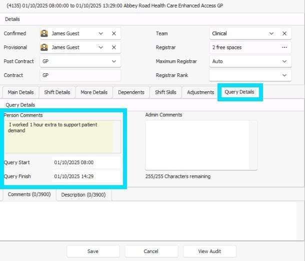Expand the Maximum Registrar dropdown
Viewport: 305px width, 261px height.
click(284, 61)
